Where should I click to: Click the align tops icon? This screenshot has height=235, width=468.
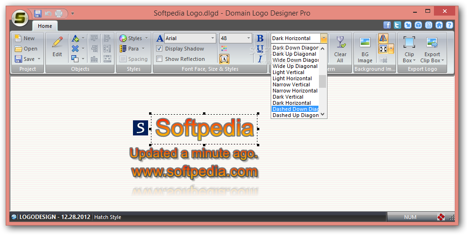94,38
